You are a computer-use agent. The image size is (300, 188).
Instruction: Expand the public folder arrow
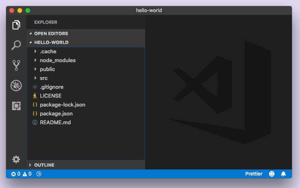35,69
